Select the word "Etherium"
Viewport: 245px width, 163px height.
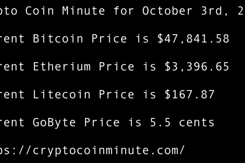click(x=62, y=67)
